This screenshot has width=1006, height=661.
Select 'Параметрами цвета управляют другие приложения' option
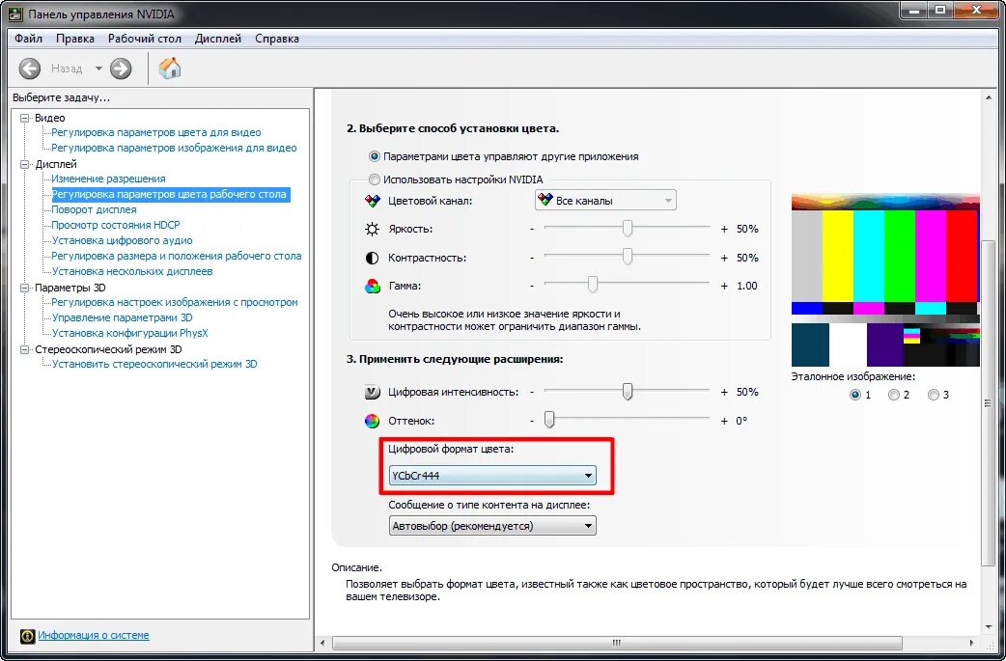click(375, 156)
